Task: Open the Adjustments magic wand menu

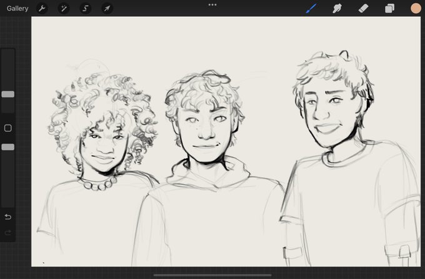Action: pos(64,8)
